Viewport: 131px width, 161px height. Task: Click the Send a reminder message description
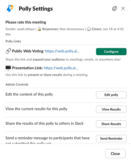click(47, 140)
